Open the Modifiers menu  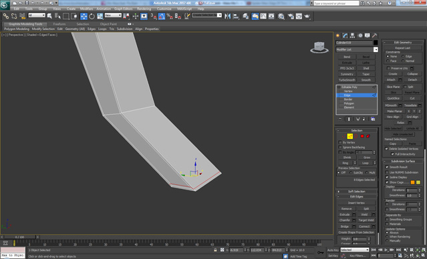coord(87,9)
